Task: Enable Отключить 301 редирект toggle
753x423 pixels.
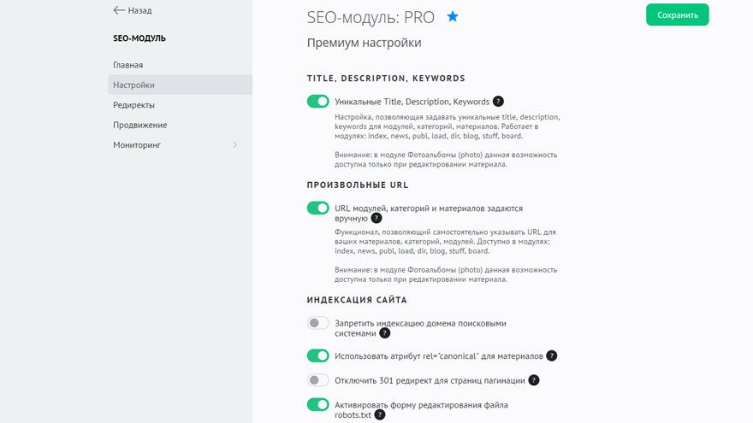Action: [x=318, y=380]
